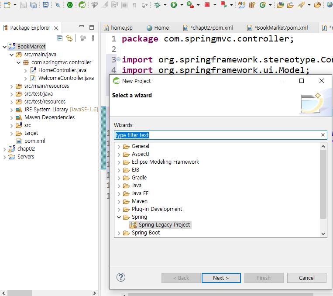The image size is (333, 296).
Task: Click wizard list scroll-up arrow
Action: tap(323, 146)
